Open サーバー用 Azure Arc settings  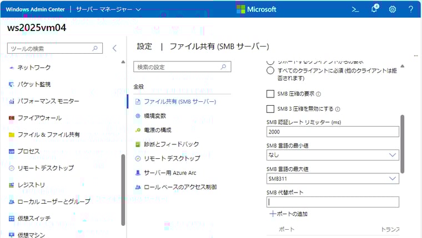[170, 173]
